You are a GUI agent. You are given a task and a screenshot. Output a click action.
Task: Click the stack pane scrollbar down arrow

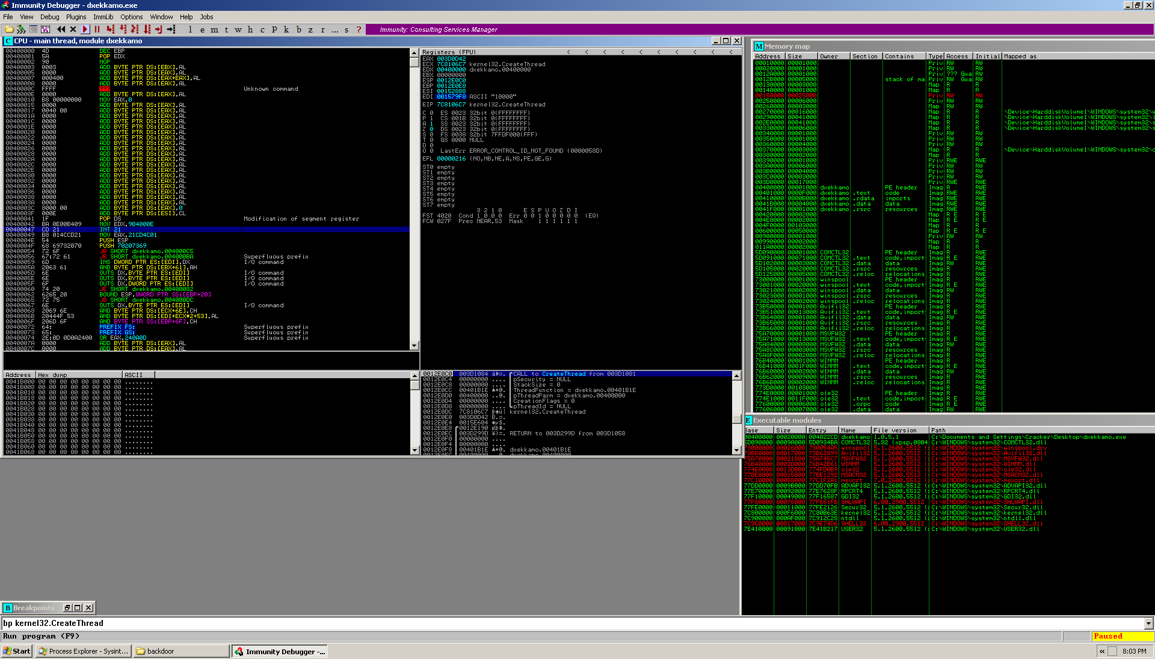coord(736,450)
